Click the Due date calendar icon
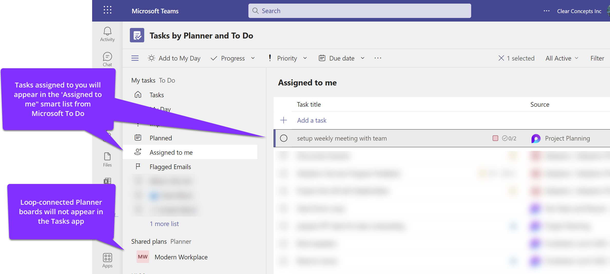Screen dimensions: 610x274 (x=322, y=58)
